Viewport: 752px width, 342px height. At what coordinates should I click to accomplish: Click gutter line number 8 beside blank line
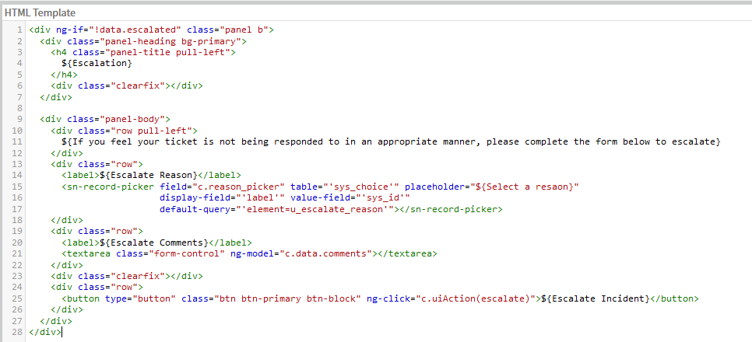point(19,108)
